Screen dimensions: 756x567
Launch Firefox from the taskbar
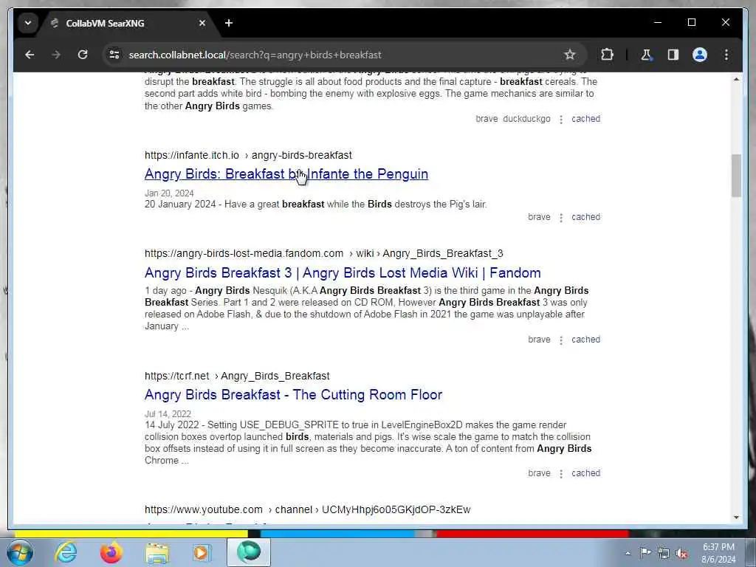click(111, 552)
